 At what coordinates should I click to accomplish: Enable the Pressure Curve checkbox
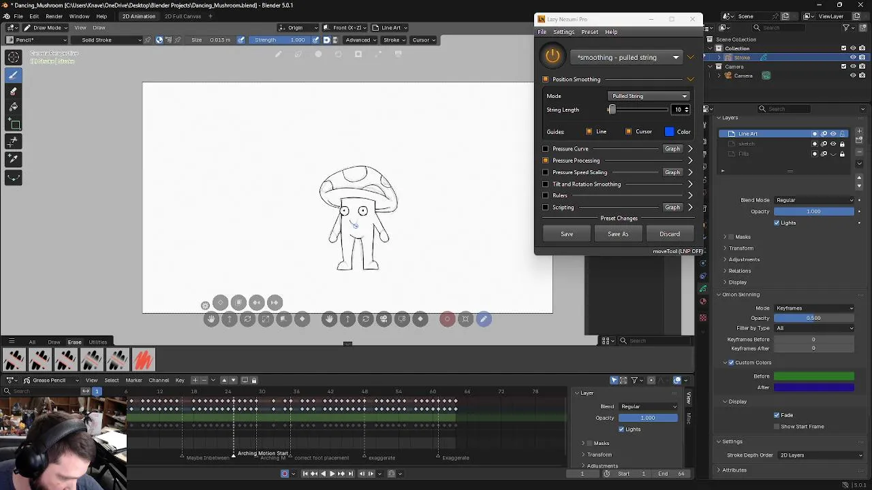tap(546, 148)
